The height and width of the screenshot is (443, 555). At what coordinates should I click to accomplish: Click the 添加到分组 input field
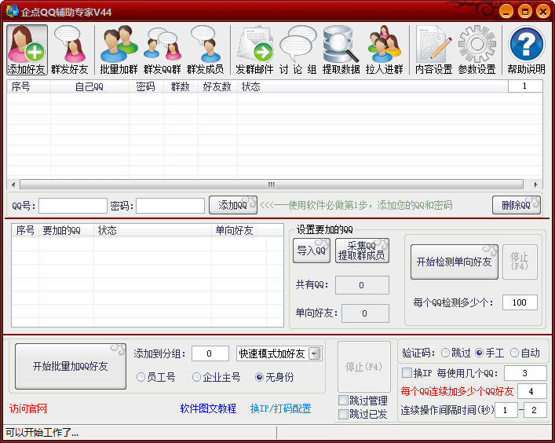[210, 353]
